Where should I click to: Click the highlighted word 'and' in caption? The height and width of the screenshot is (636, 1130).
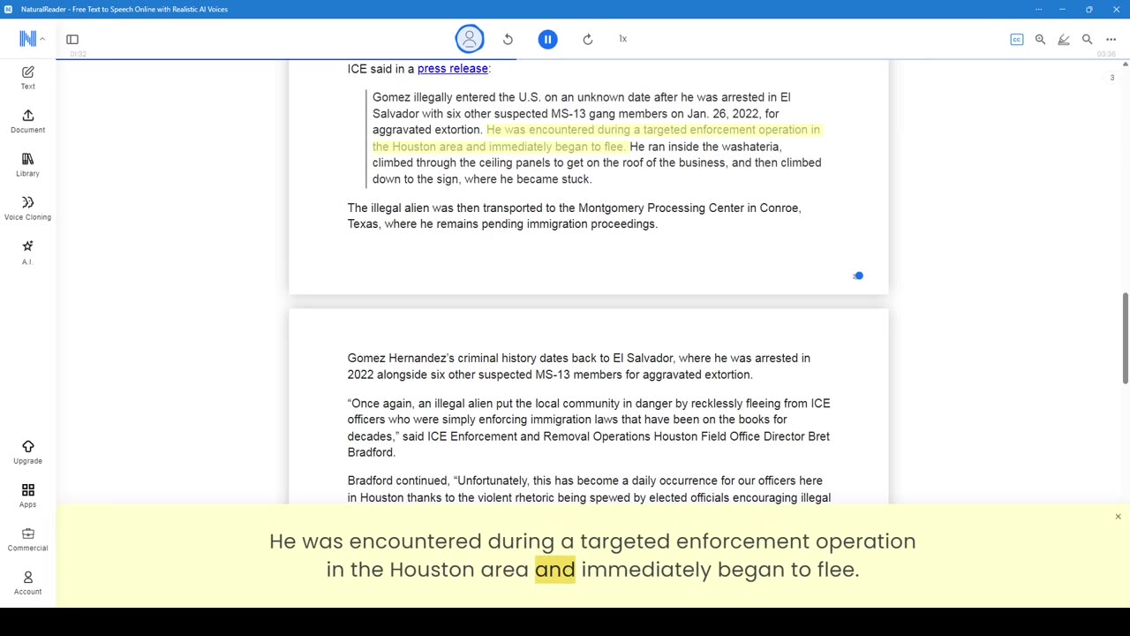click(555, 570)
